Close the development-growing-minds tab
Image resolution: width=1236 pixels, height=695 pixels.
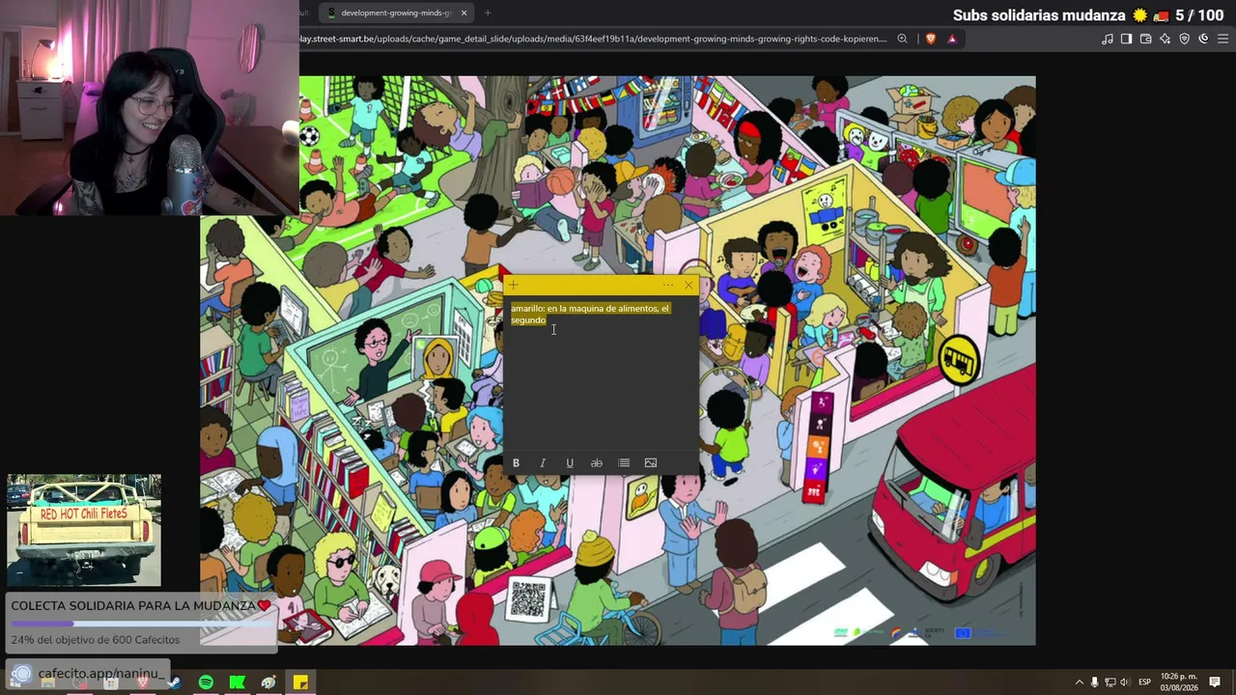click(464, 13)
